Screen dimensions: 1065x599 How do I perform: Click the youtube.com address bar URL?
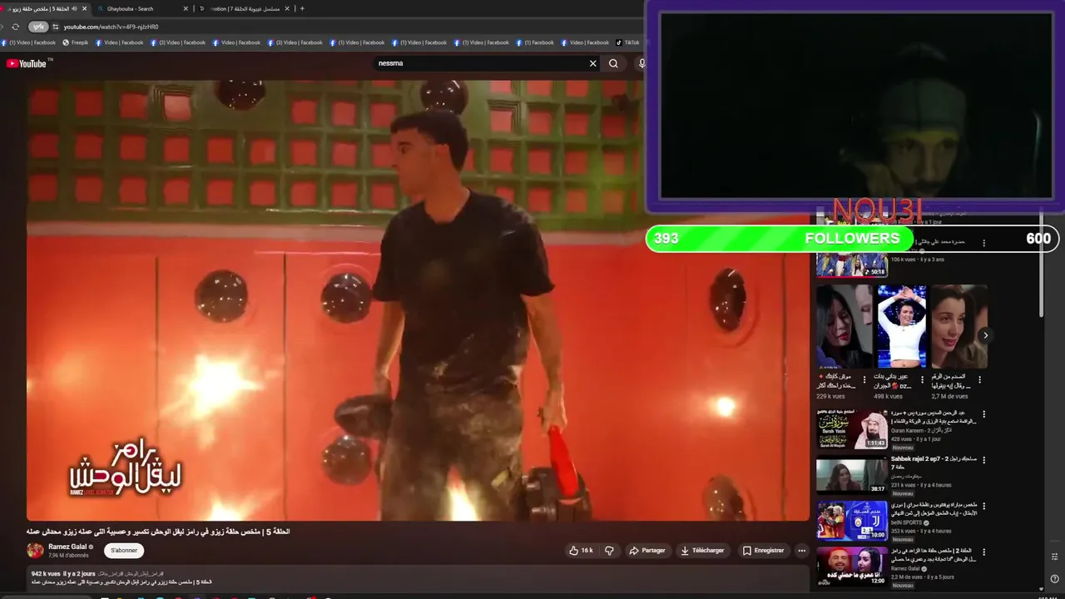(111, 27)
